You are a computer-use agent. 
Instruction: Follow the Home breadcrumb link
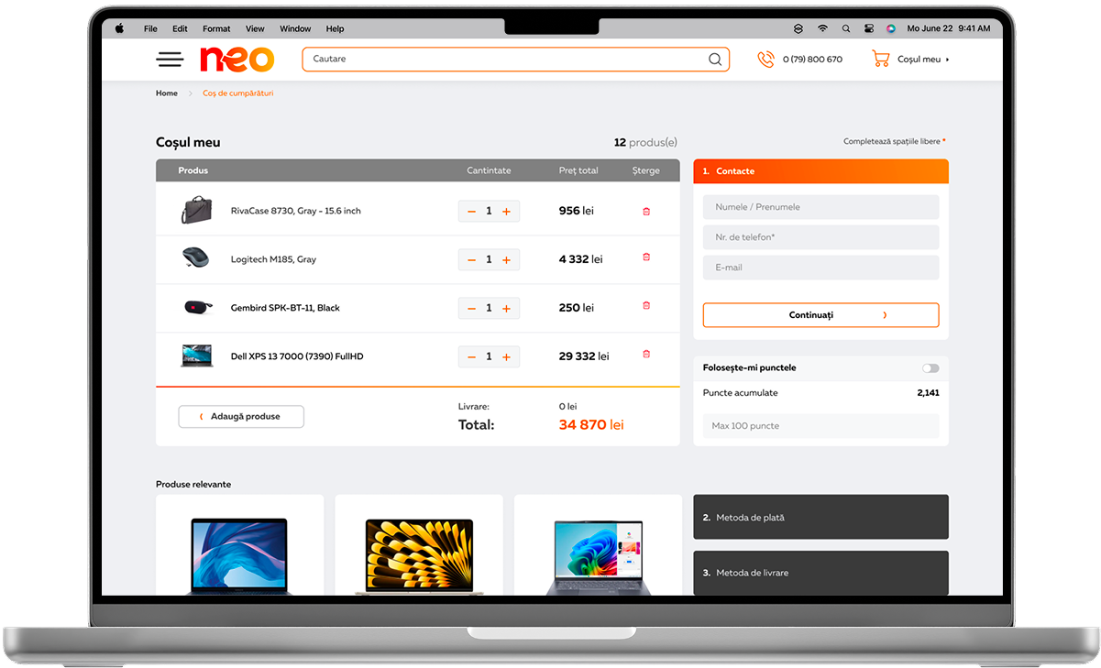[x=167, y=93]
